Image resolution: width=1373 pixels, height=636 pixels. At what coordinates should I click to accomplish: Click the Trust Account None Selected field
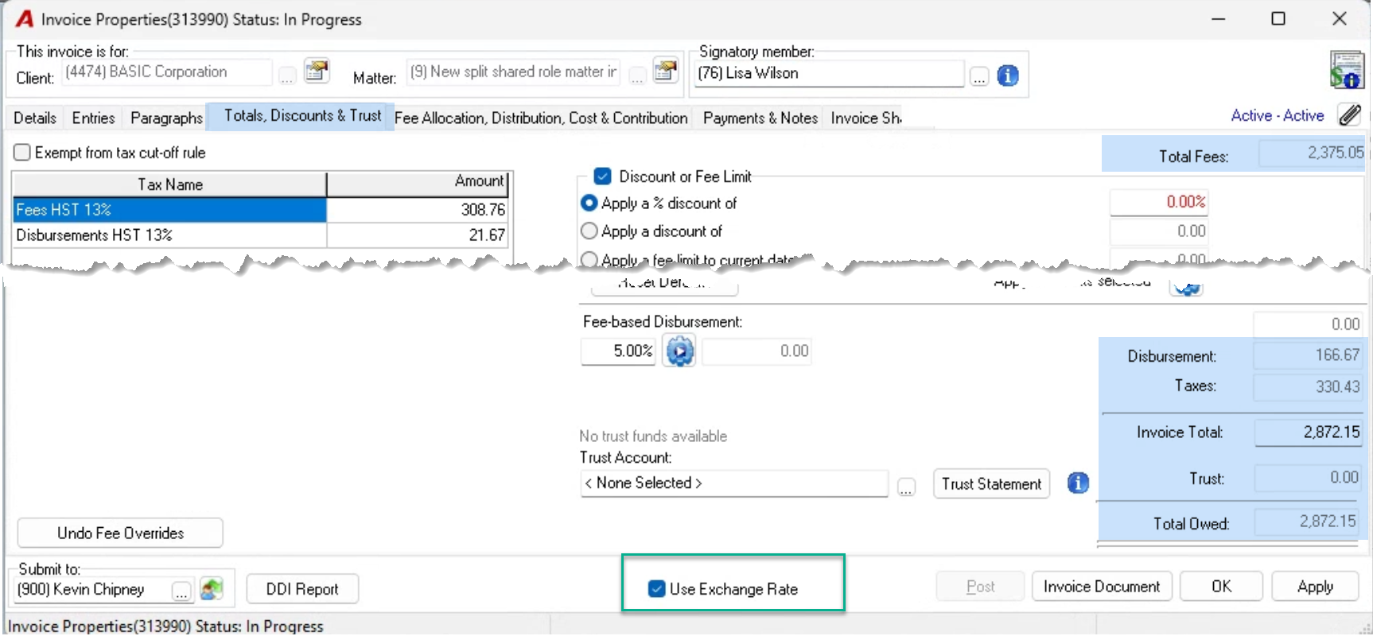tap(734, 483)
